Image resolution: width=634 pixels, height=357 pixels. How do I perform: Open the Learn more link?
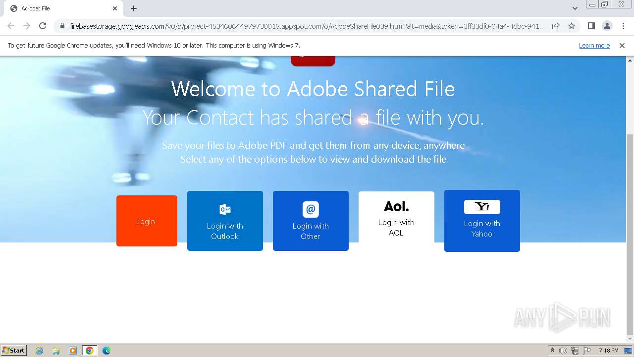(594, 46)
